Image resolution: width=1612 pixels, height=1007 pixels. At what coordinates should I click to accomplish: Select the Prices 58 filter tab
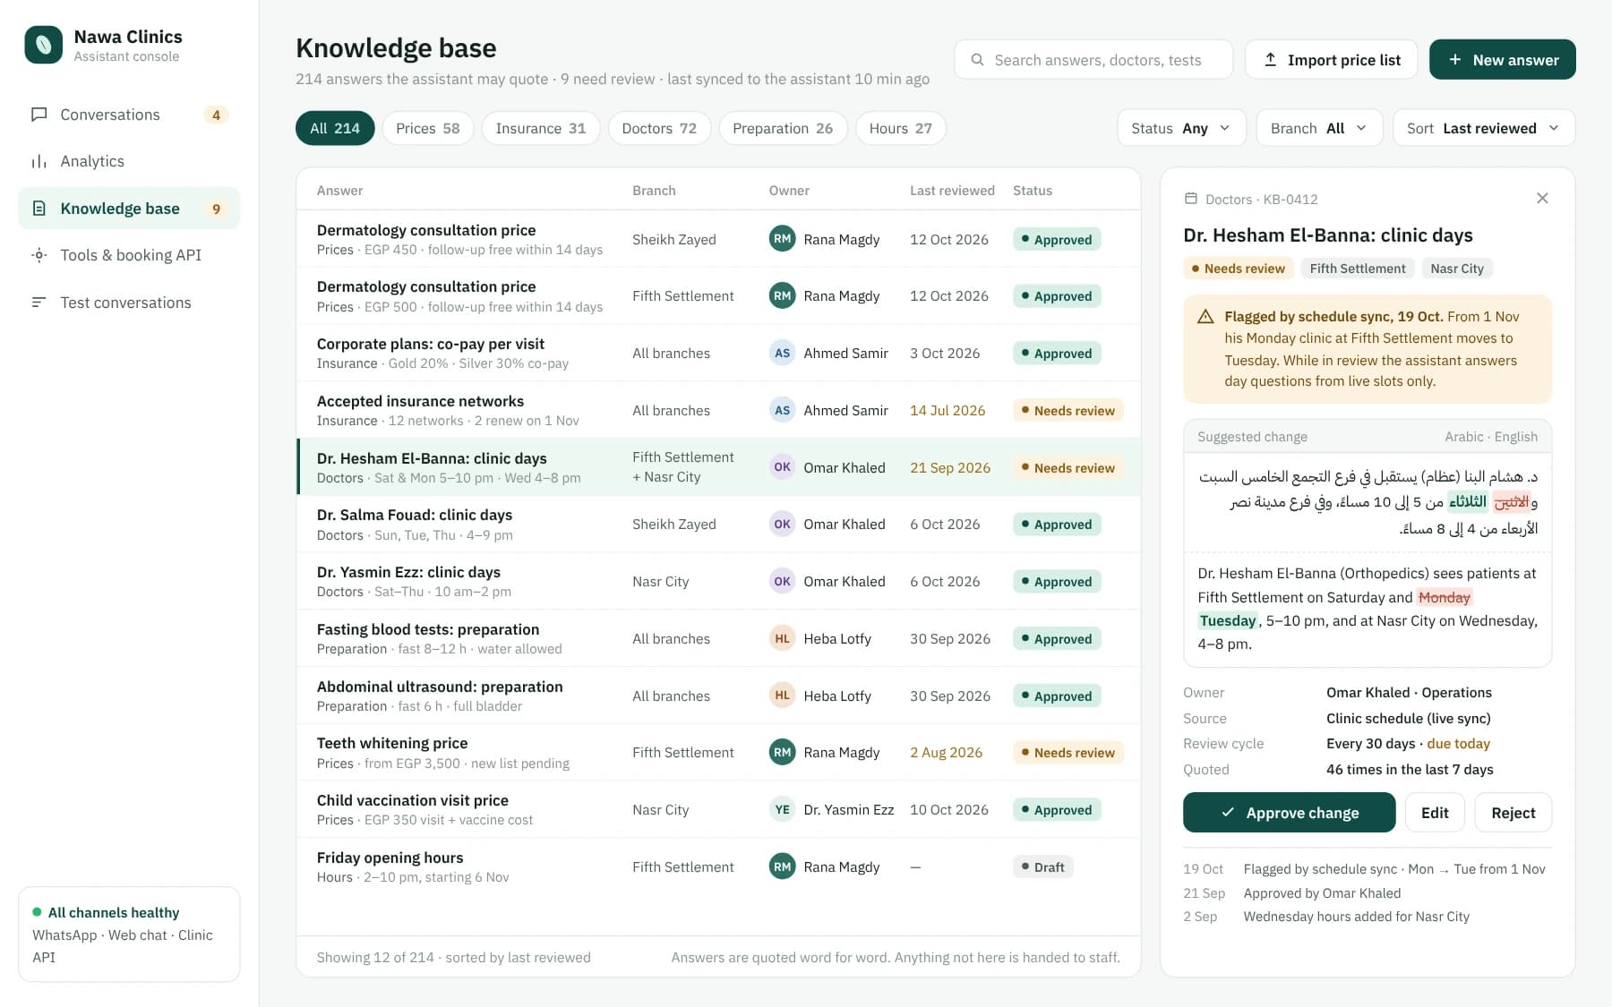427,128
